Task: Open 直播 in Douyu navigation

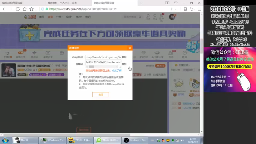Action: pos(50,17)
